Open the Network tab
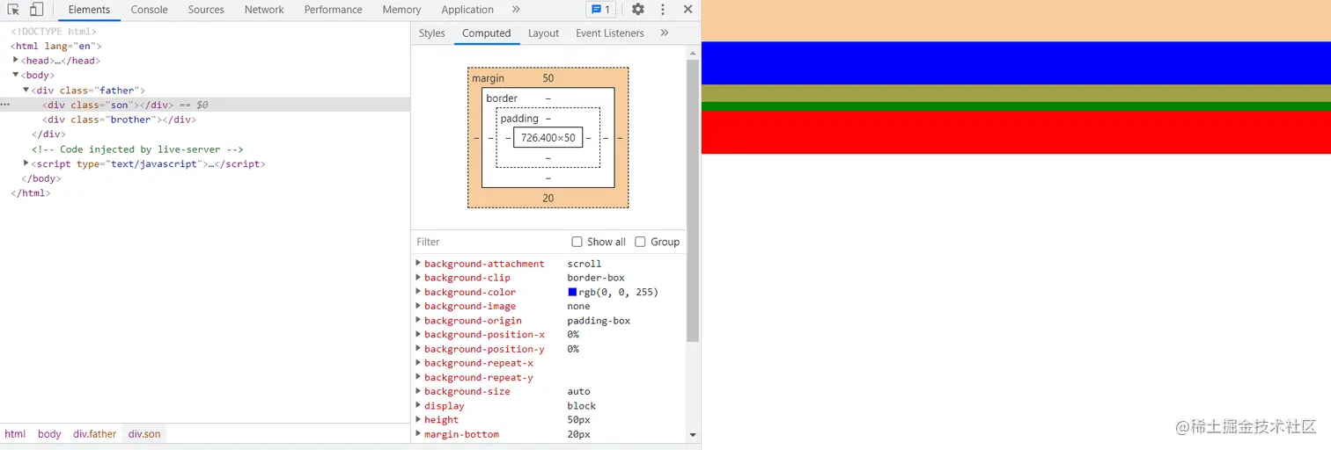Viewport: 1331px width, 450px height. pyautogui.click(x=264, y=10)
